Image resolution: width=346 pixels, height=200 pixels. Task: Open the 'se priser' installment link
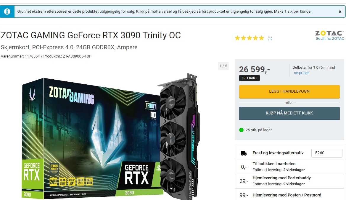point(301,73)
